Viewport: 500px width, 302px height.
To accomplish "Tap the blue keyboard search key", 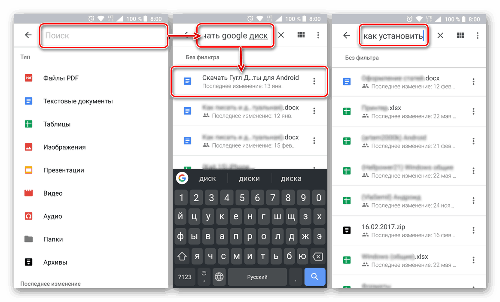I will [x=315, y=277].
